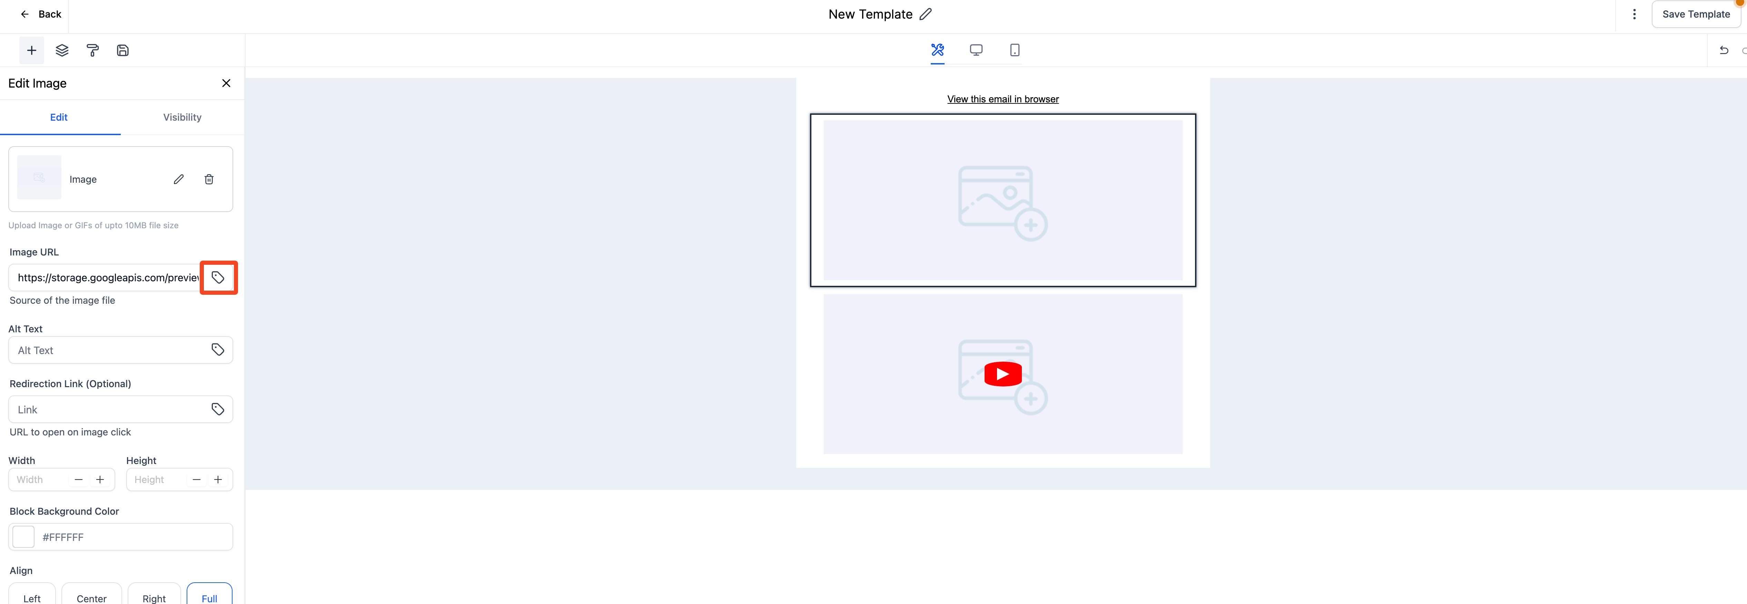Viewport: 1747px width, 604px height.
Task: Switch to desktop preview icon
Action: 976,50
